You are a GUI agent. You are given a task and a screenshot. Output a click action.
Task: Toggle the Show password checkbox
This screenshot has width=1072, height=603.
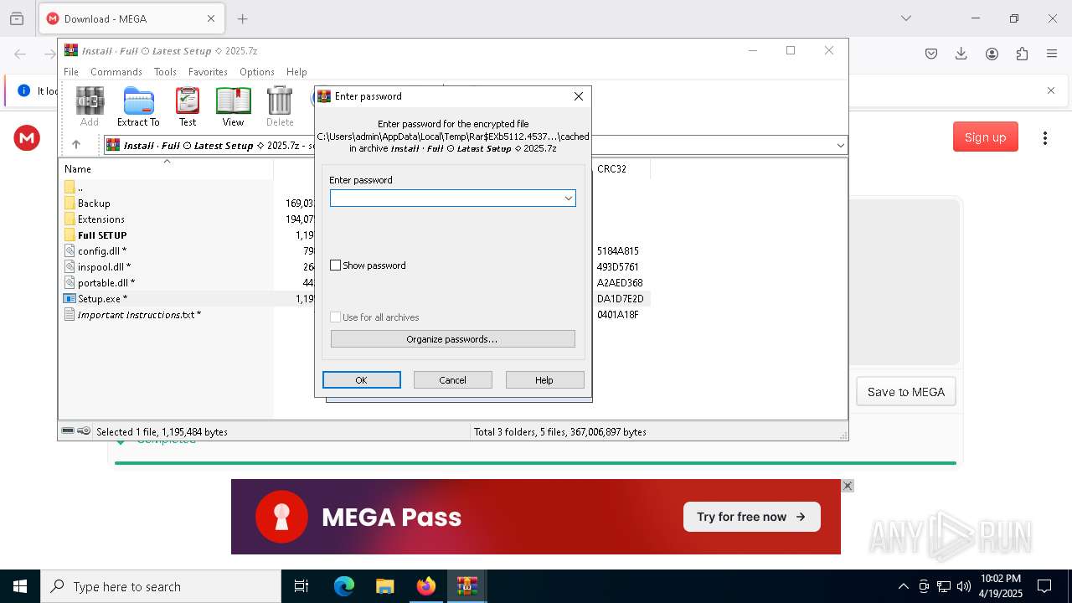click(x=336, y=265)
